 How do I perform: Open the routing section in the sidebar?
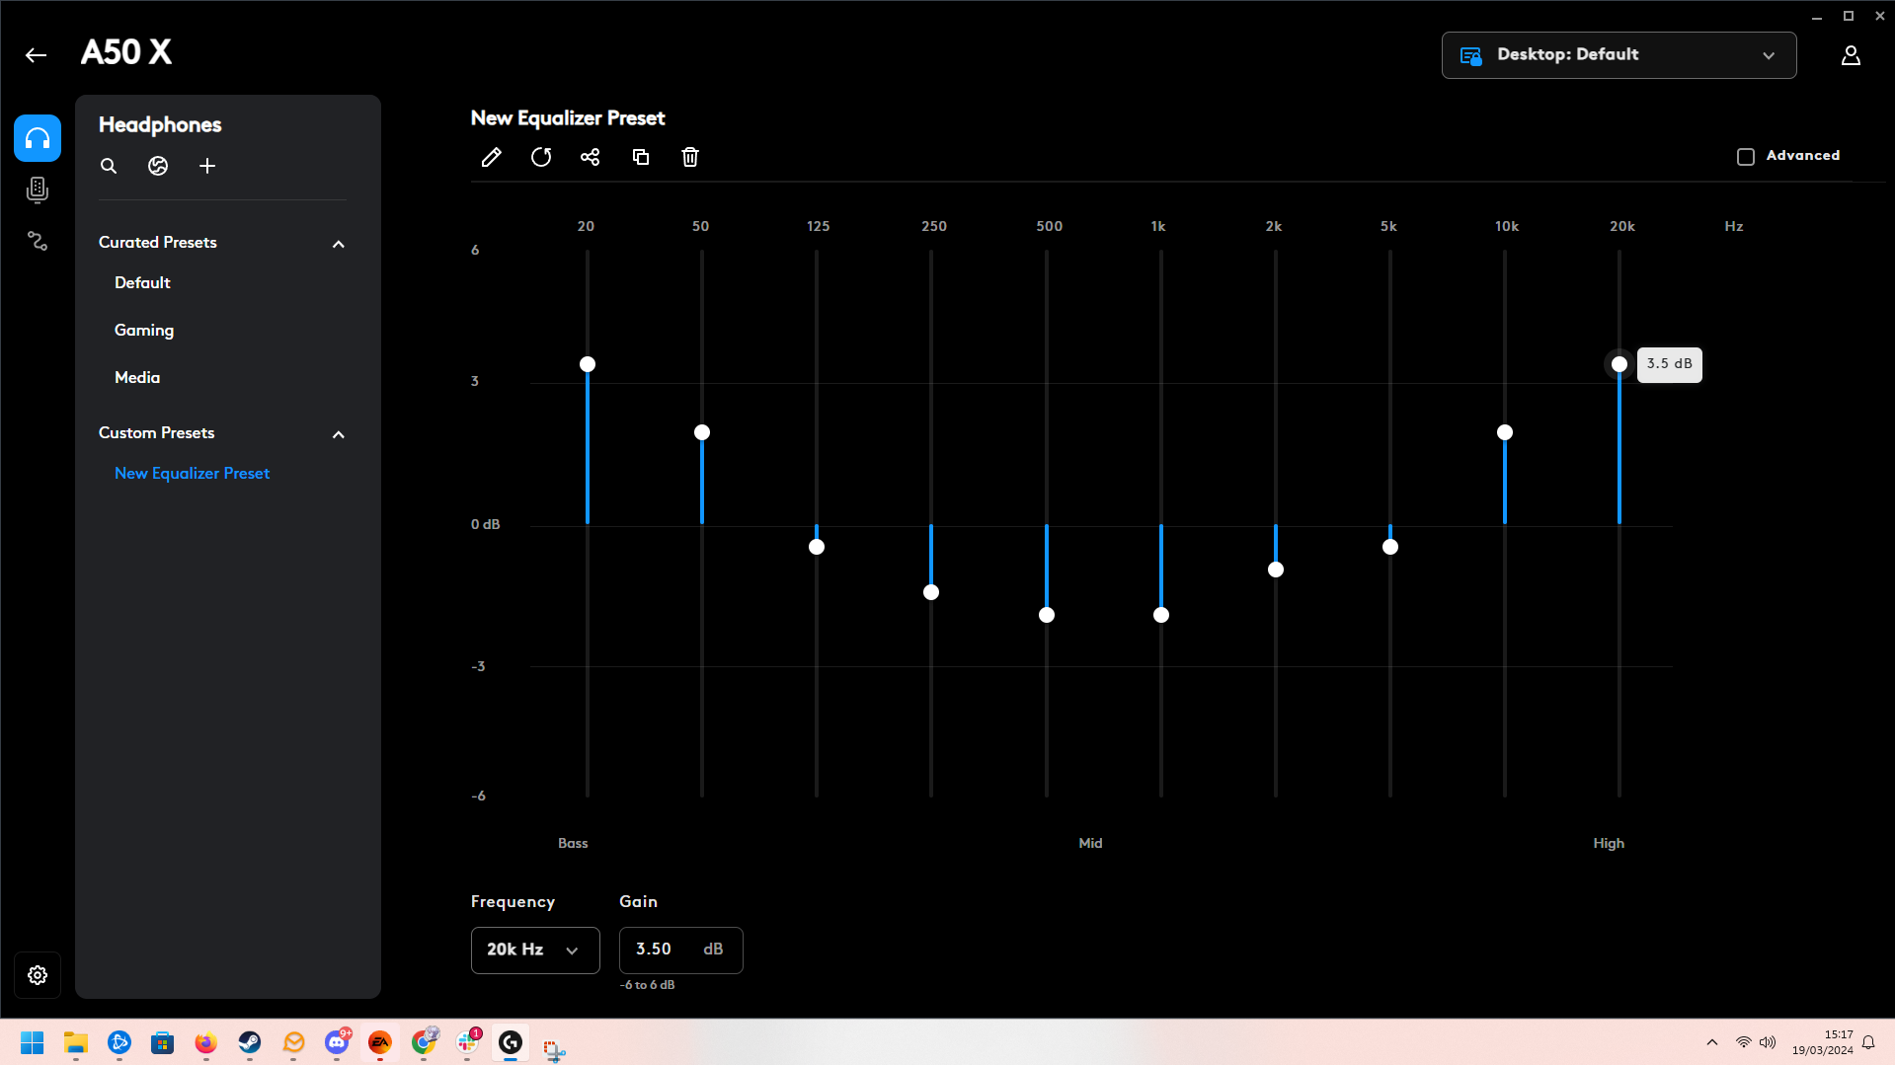pos(38,241)
